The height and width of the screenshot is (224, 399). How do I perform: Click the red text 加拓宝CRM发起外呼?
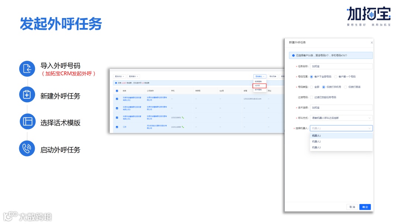pos(68,74)
